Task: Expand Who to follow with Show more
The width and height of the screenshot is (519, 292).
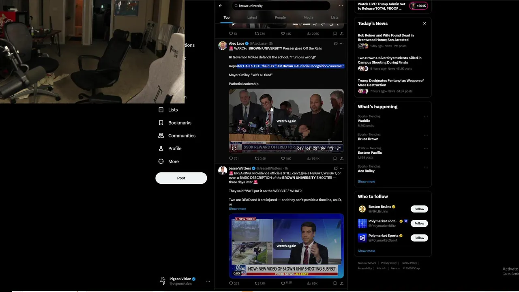Action: point(366,251)
